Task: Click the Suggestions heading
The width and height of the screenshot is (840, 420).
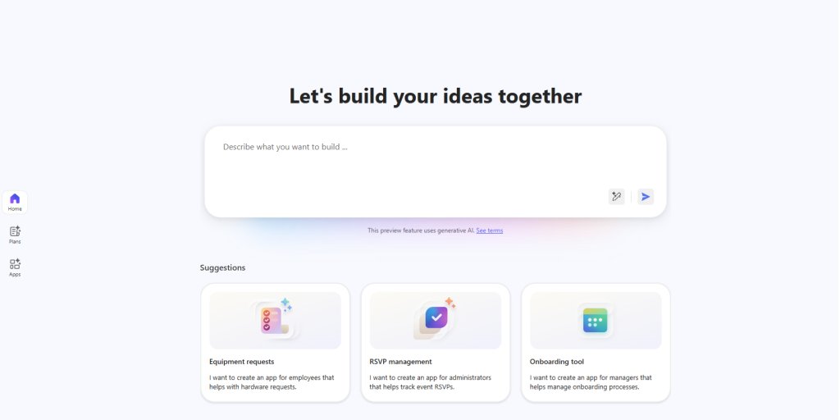Action: pyautogui.click(x=223, y=268)
